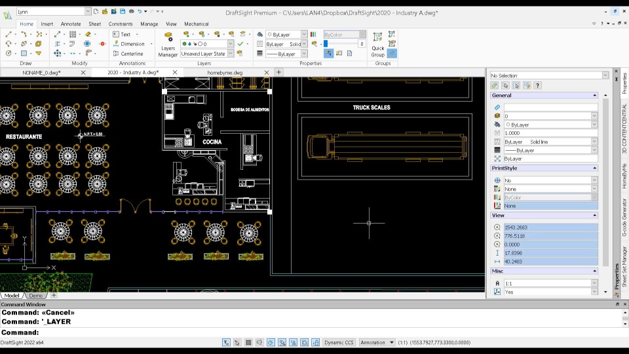The image size is (629, 354).
Task: Select the Hatch fill tool
Action: tap(24, 53)
